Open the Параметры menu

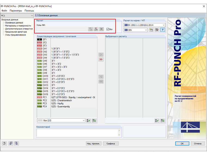16,11
